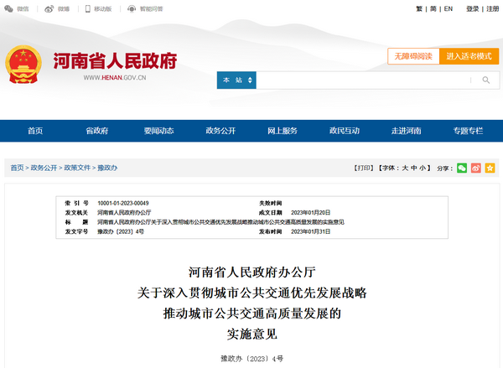Switch language to traditional Chinese (繁)
Screen dimensions: 503x368
(x=419, y=8)
